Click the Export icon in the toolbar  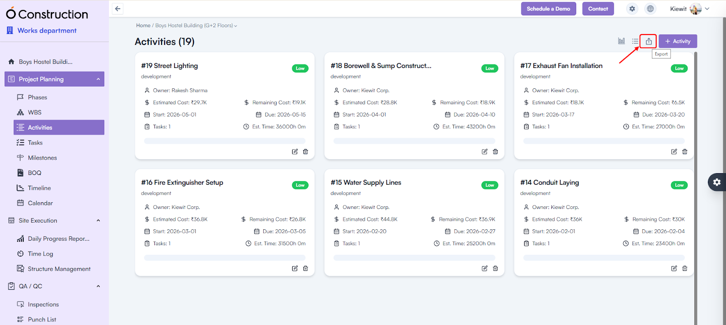click(x=648, y=41)
